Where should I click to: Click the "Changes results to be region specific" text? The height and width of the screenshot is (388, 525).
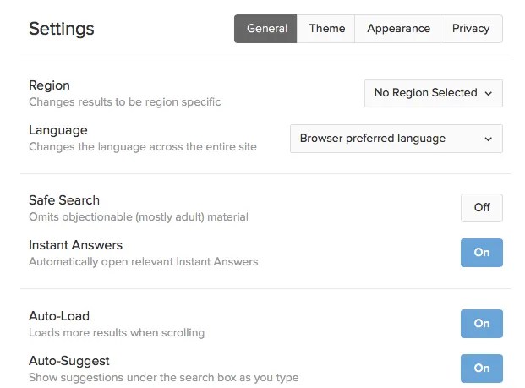(125, 102)
